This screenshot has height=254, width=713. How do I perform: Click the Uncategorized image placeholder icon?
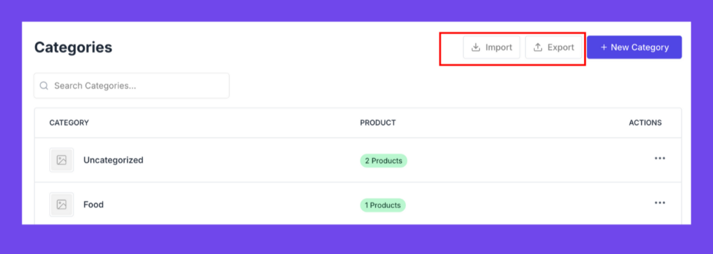click(x=61, y=160)
